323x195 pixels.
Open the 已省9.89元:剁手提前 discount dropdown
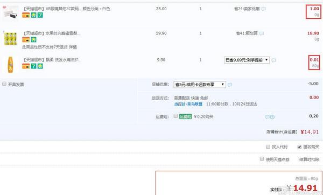click(247, 60)
